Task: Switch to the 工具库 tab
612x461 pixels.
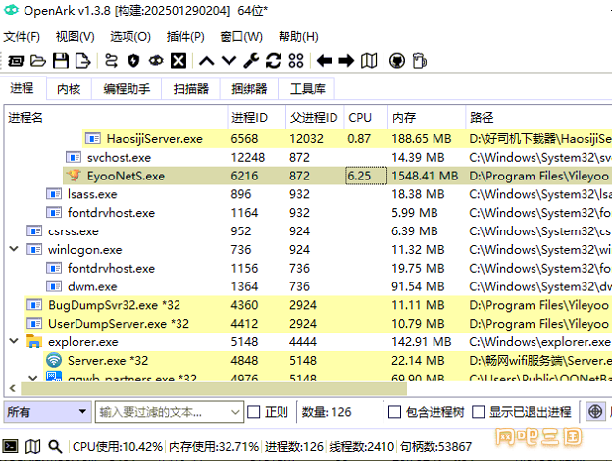Action: pos(307,89)
